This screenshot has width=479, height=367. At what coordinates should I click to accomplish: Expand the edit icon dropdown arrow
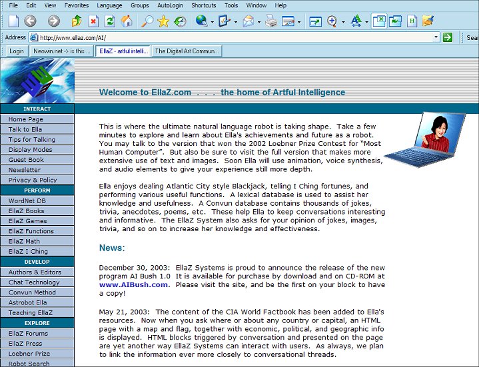click(236, 22)
